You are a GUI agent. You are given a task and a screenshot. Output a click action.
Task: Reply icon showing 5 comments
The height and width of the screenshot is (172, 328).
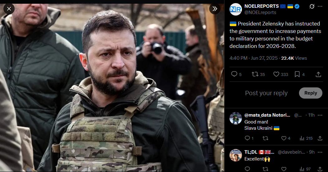click(x=236, y=74)
